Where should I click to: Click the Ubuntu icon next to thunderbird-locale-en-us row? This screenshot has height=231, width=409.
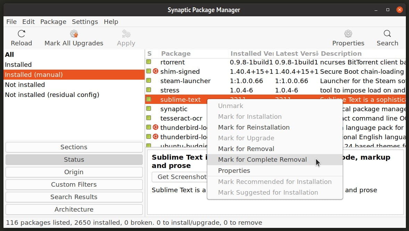[x=156, y=136]
